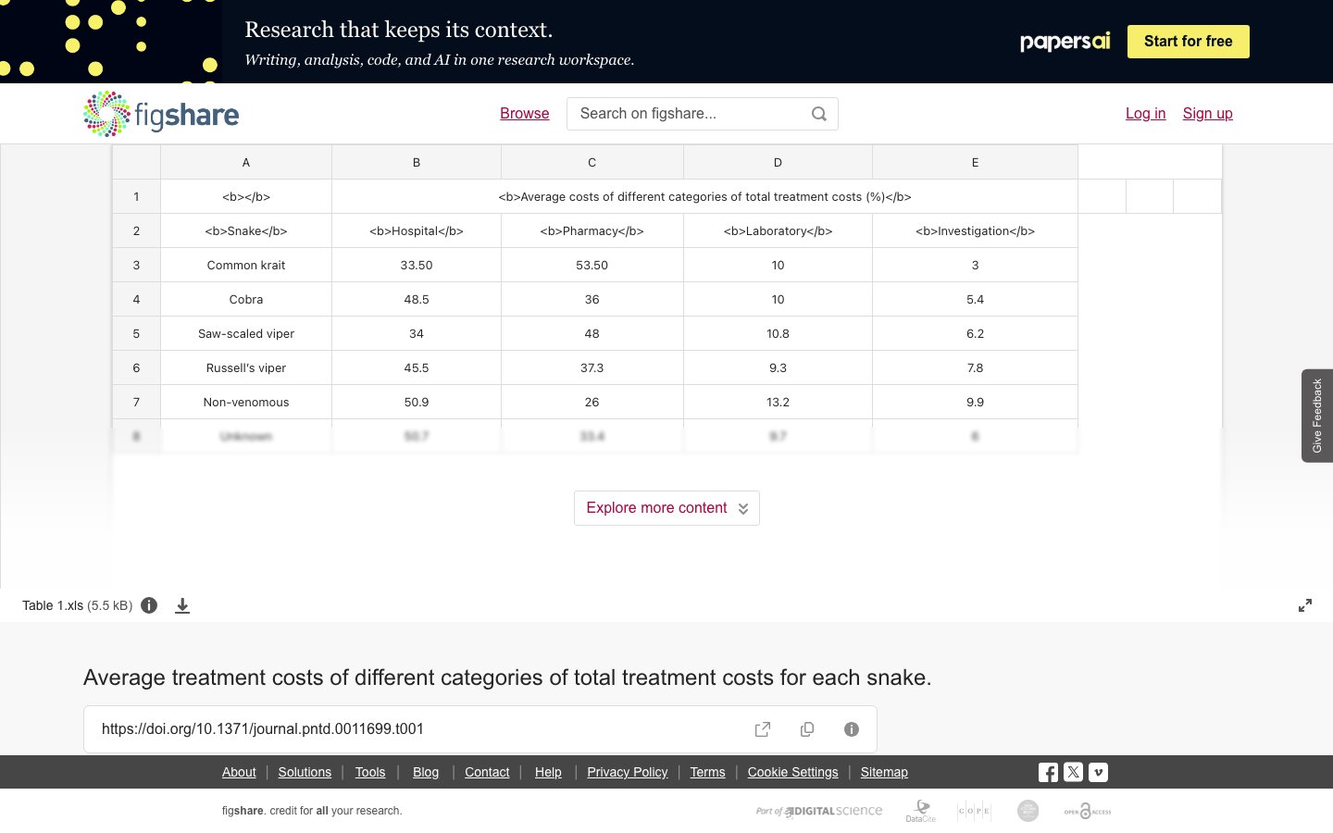Click Start for free button
Screen dimensions: 1333x833
tap(1189, 42)
